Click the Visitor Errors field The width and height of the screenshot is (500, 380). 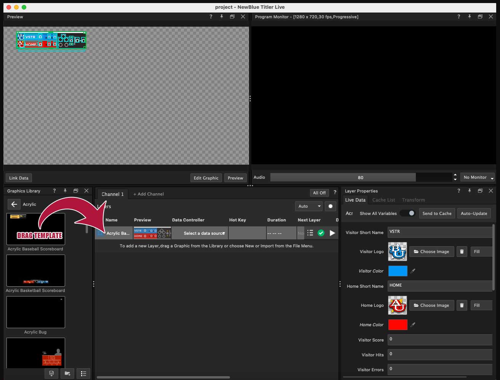click(x=440, y=369)
